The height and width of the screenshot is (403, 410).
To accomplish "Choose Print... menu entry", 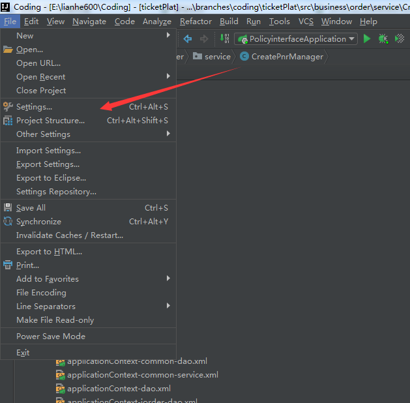I will click(88, 265).
